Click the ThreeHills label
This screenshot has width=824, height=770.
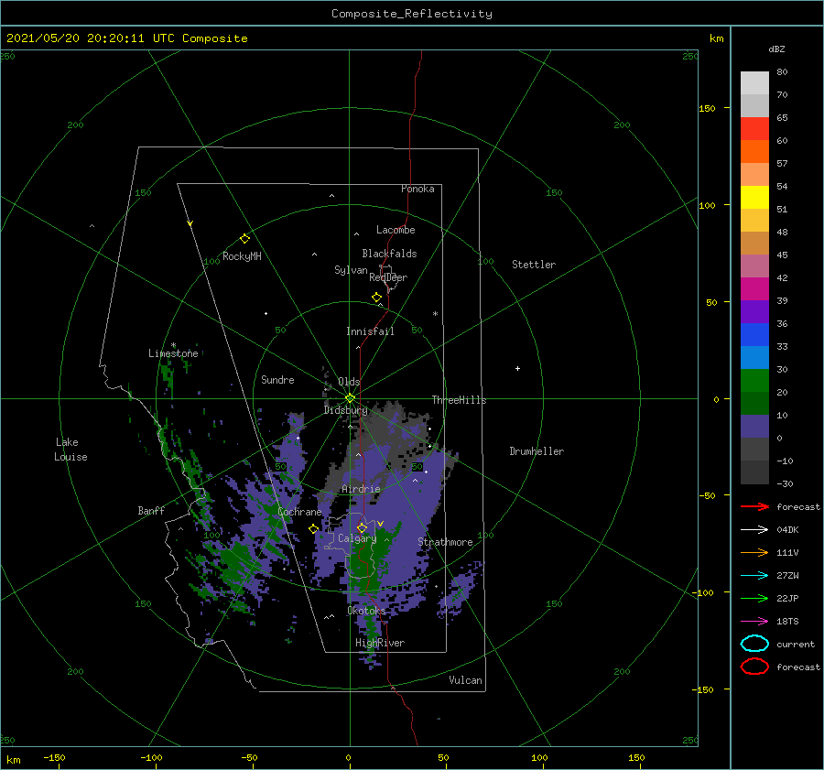(459, 400)
